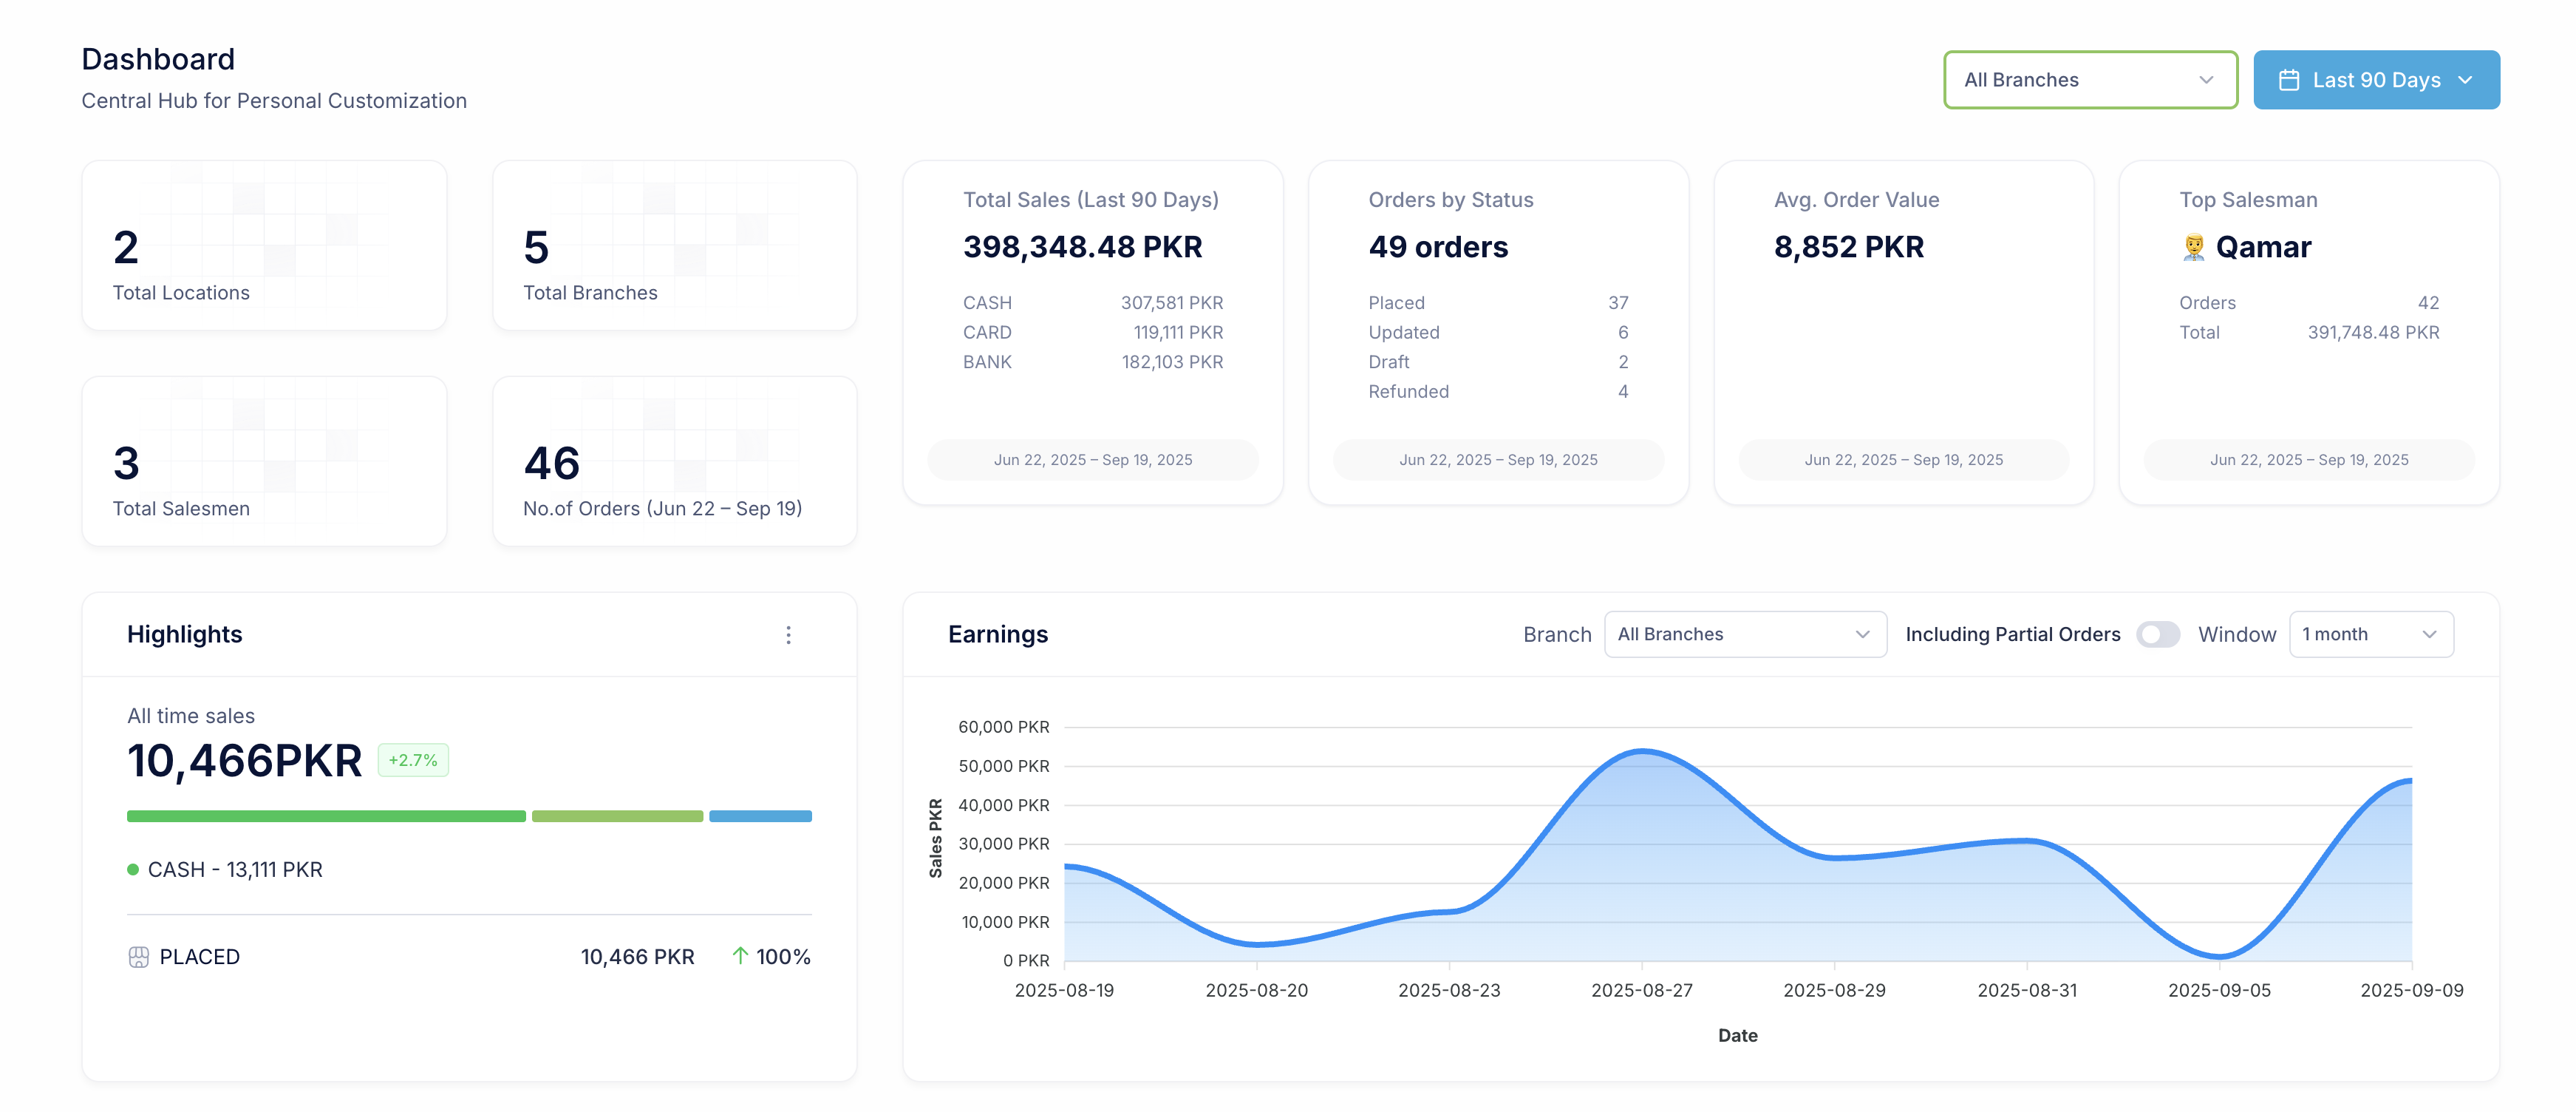This screenshot has height=1112, width=2576.
Task: Expand the Last 90 Days date range selector
Action: 2376,79
